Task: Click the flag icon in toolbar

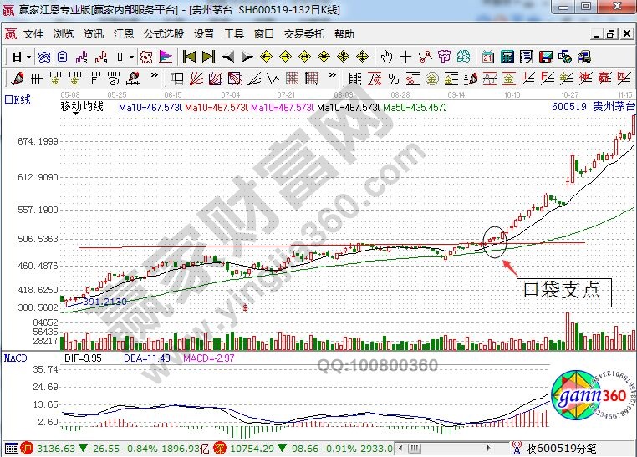Action: tap(166, 57)
